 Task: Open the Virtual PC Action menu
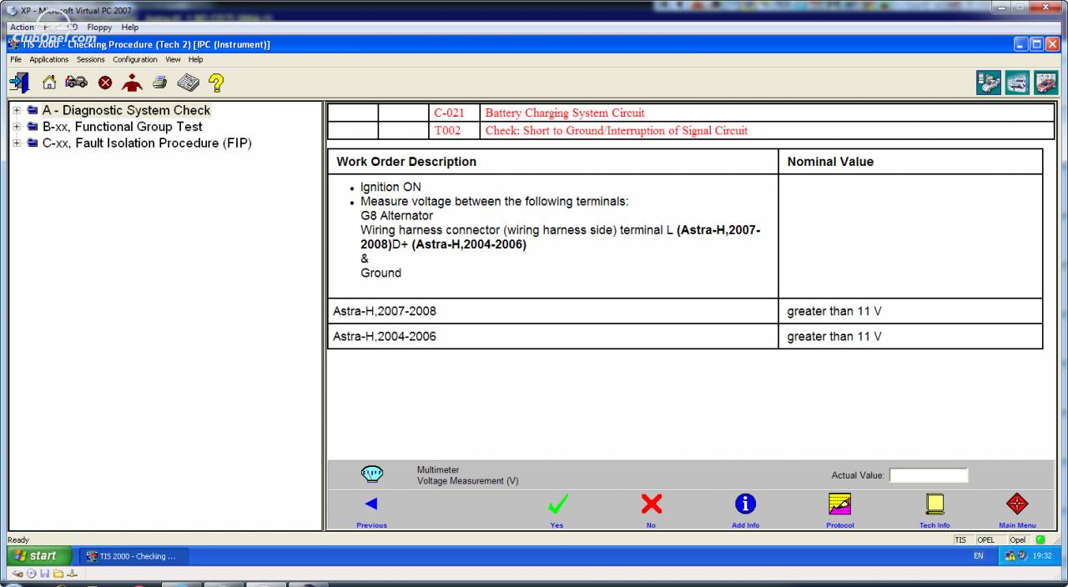[22, 28]
